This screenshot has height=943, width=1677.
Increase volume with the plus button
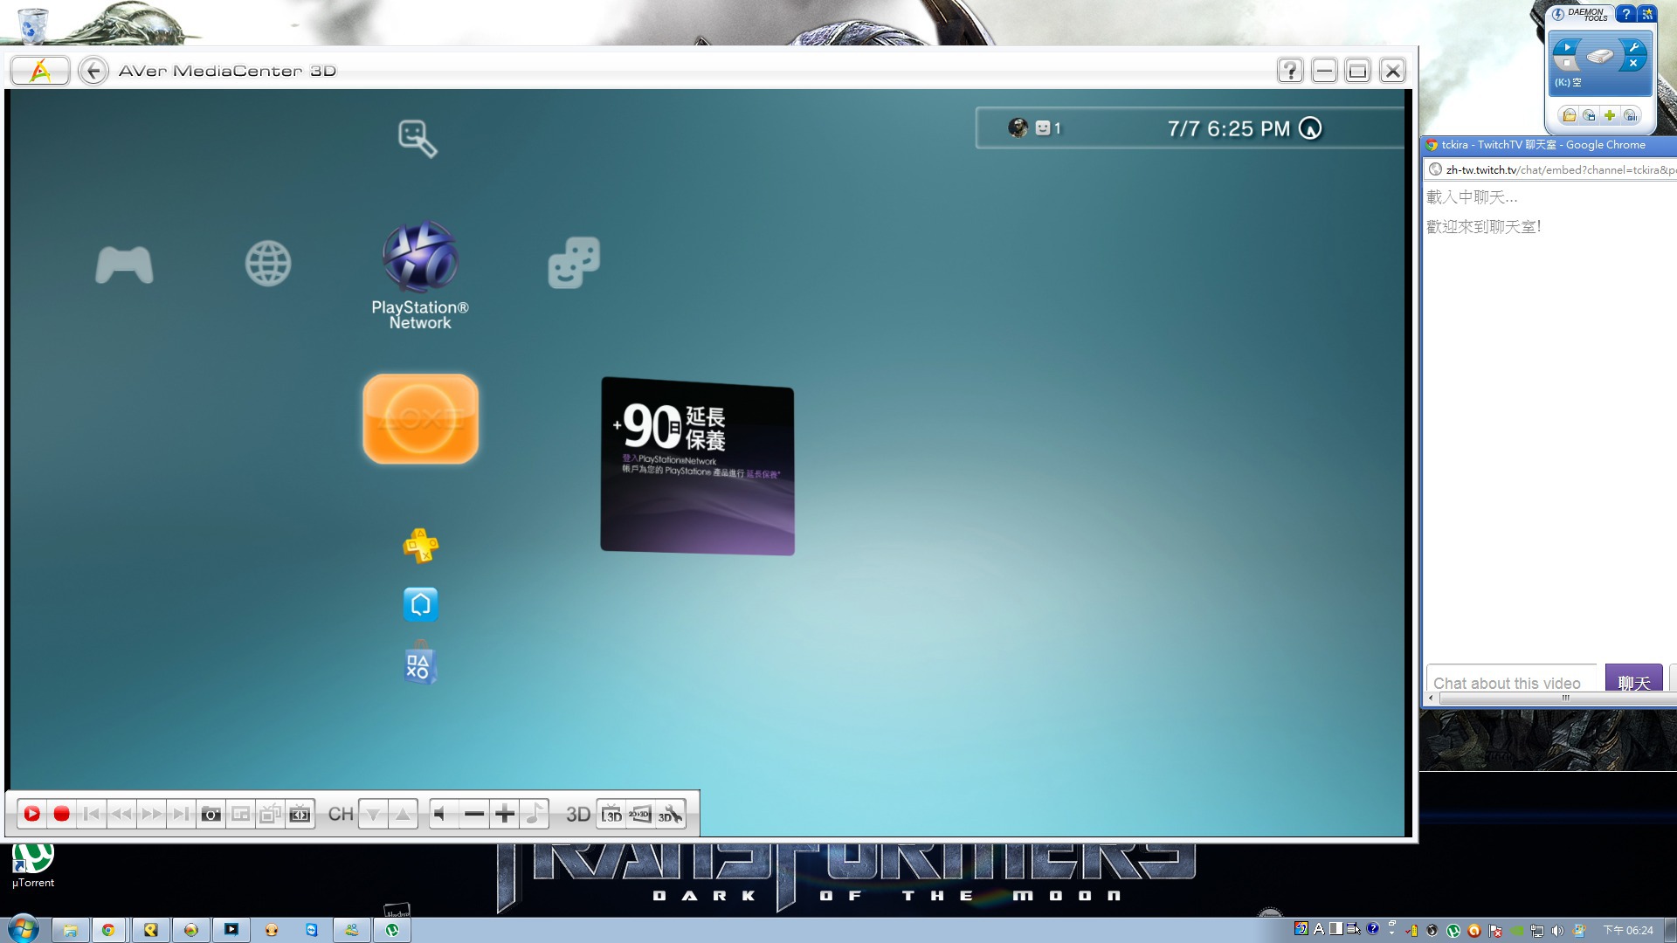(x=505, y=814)
